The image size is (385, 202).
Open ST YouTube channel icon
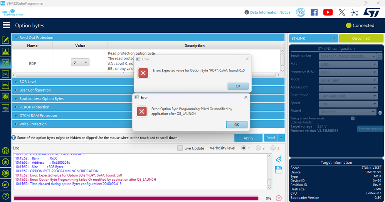tap(328, 12)
